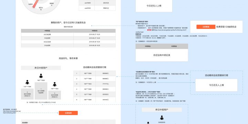Click the left 活动期间总投资额排行榜 title
Screen dimensions: 248x124
click(x=95, y=67)
